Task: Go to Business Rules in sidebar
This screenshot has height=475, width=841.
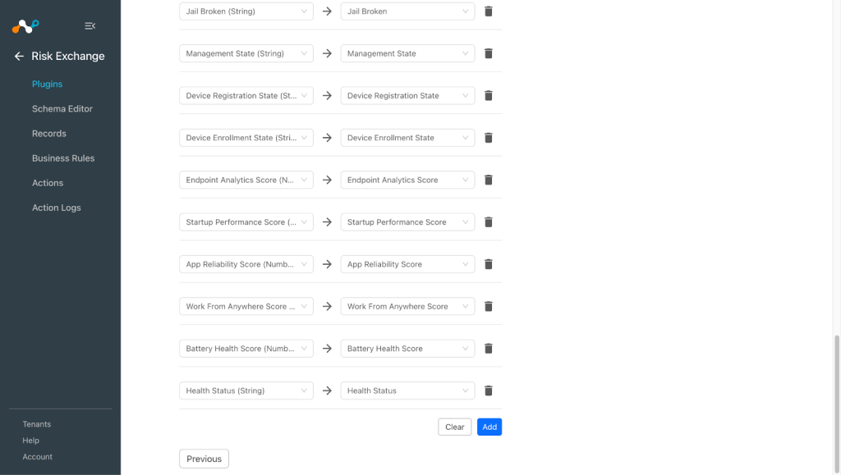Action: (63, 158)
